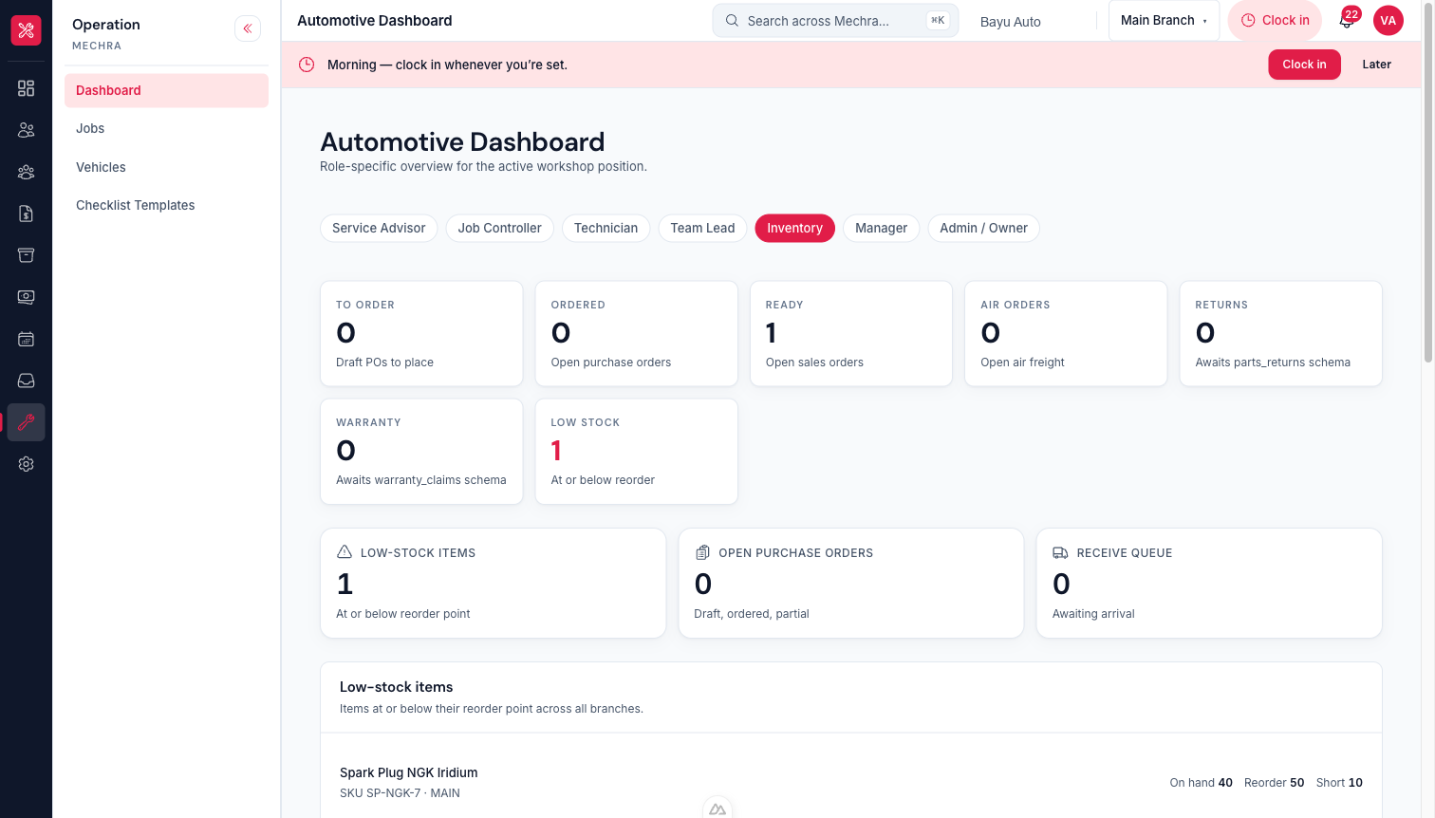1435x818 pixels.
Task: Click the clipboard icon on Open Purchase Orders
Action: [x=702, y=552]
